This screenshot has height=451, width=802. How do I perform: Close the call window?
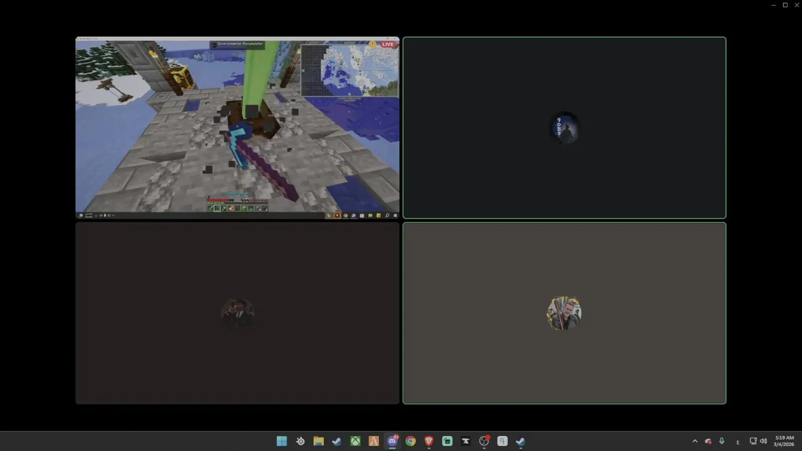click(797, 5)
